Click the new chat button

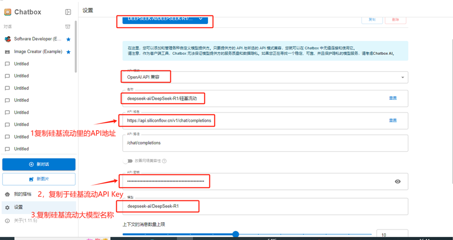coord(39,164)
